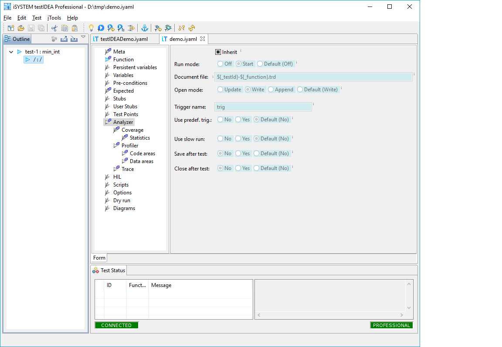The height and width of the screenshot is (347, 502).
Task: Select the Outline tab
Action: (17, 39)
